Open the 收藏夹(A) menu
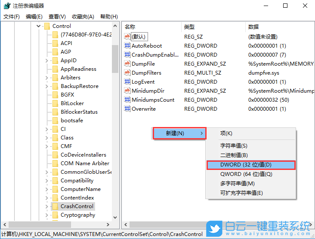This screenshot has width=315, height=239. [83, 17]
